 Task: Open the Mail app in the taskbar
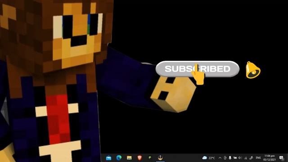[108, 158]
